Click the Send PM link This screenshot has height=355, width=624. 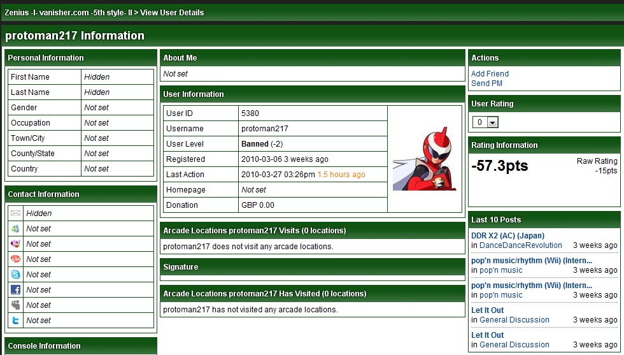click(486, 83)
